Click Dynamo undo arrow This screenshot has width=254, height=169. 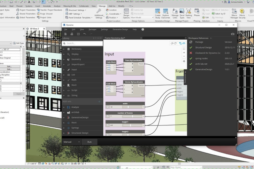tap(85, 34)
